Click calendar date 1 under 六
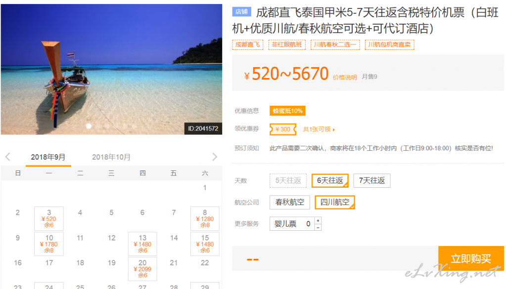506x289 pixels. click(205, 188)
